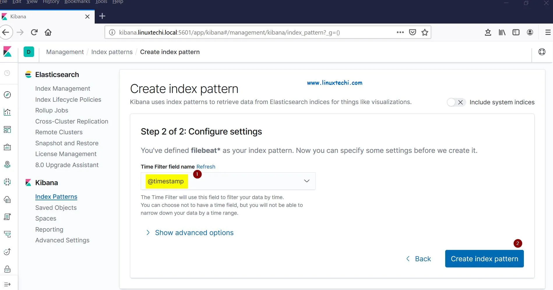
Task: Open the Bookmarks menu
Action: point(77,2)
